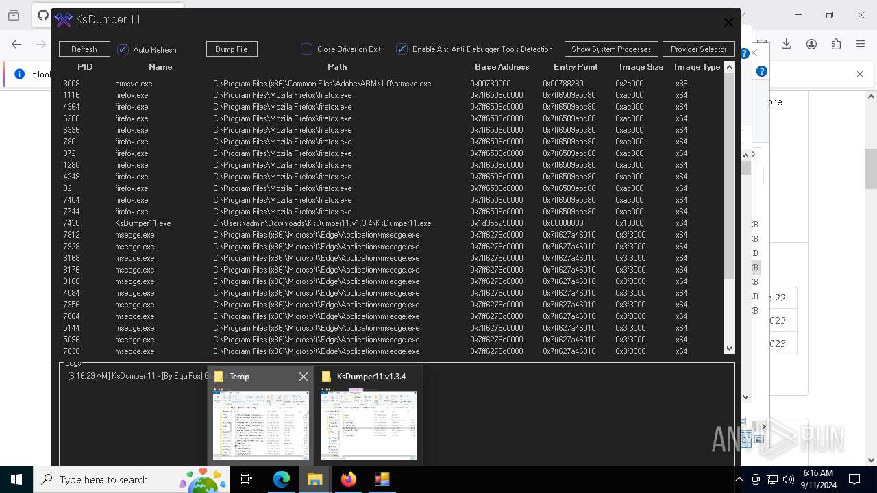Image resolution: width=877 pixels, height=493 pixels.
Task: Sort by the Name column header
Action: point(160,67)
